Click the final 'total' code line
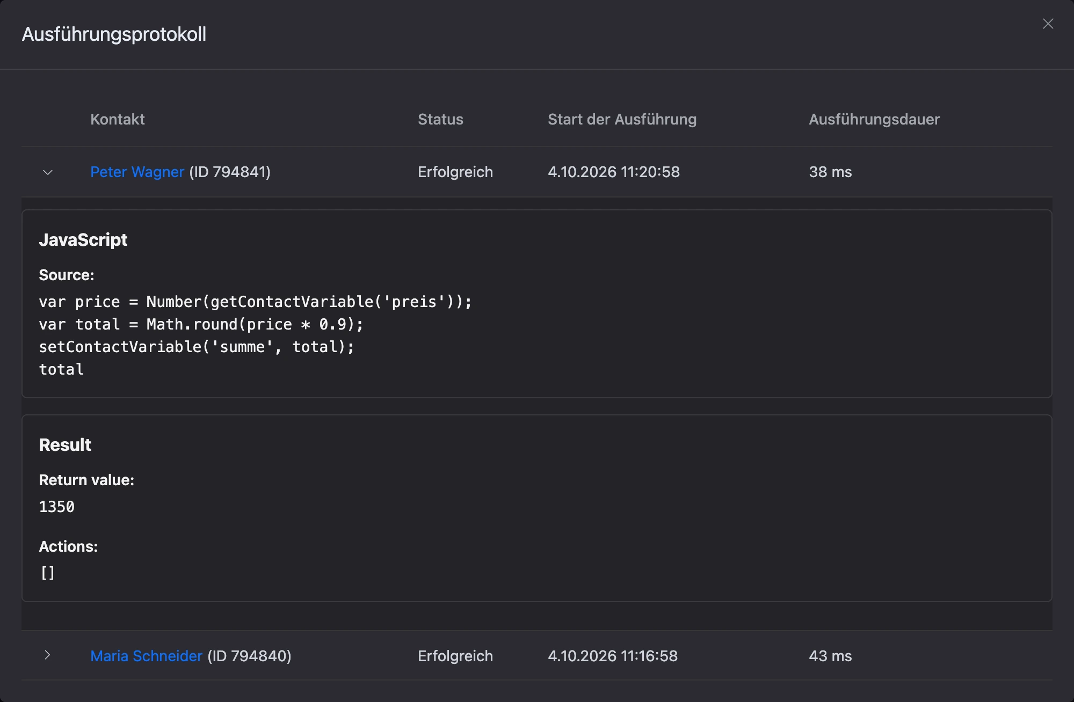The height and width of the screenshot is (702, 1074). click(61, 369)
